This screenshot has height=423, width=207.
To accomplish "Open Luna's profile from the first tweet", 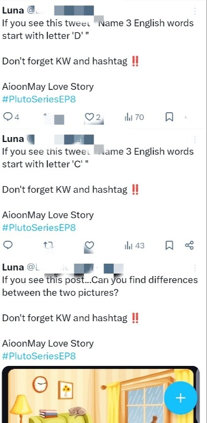I will 13,10.
